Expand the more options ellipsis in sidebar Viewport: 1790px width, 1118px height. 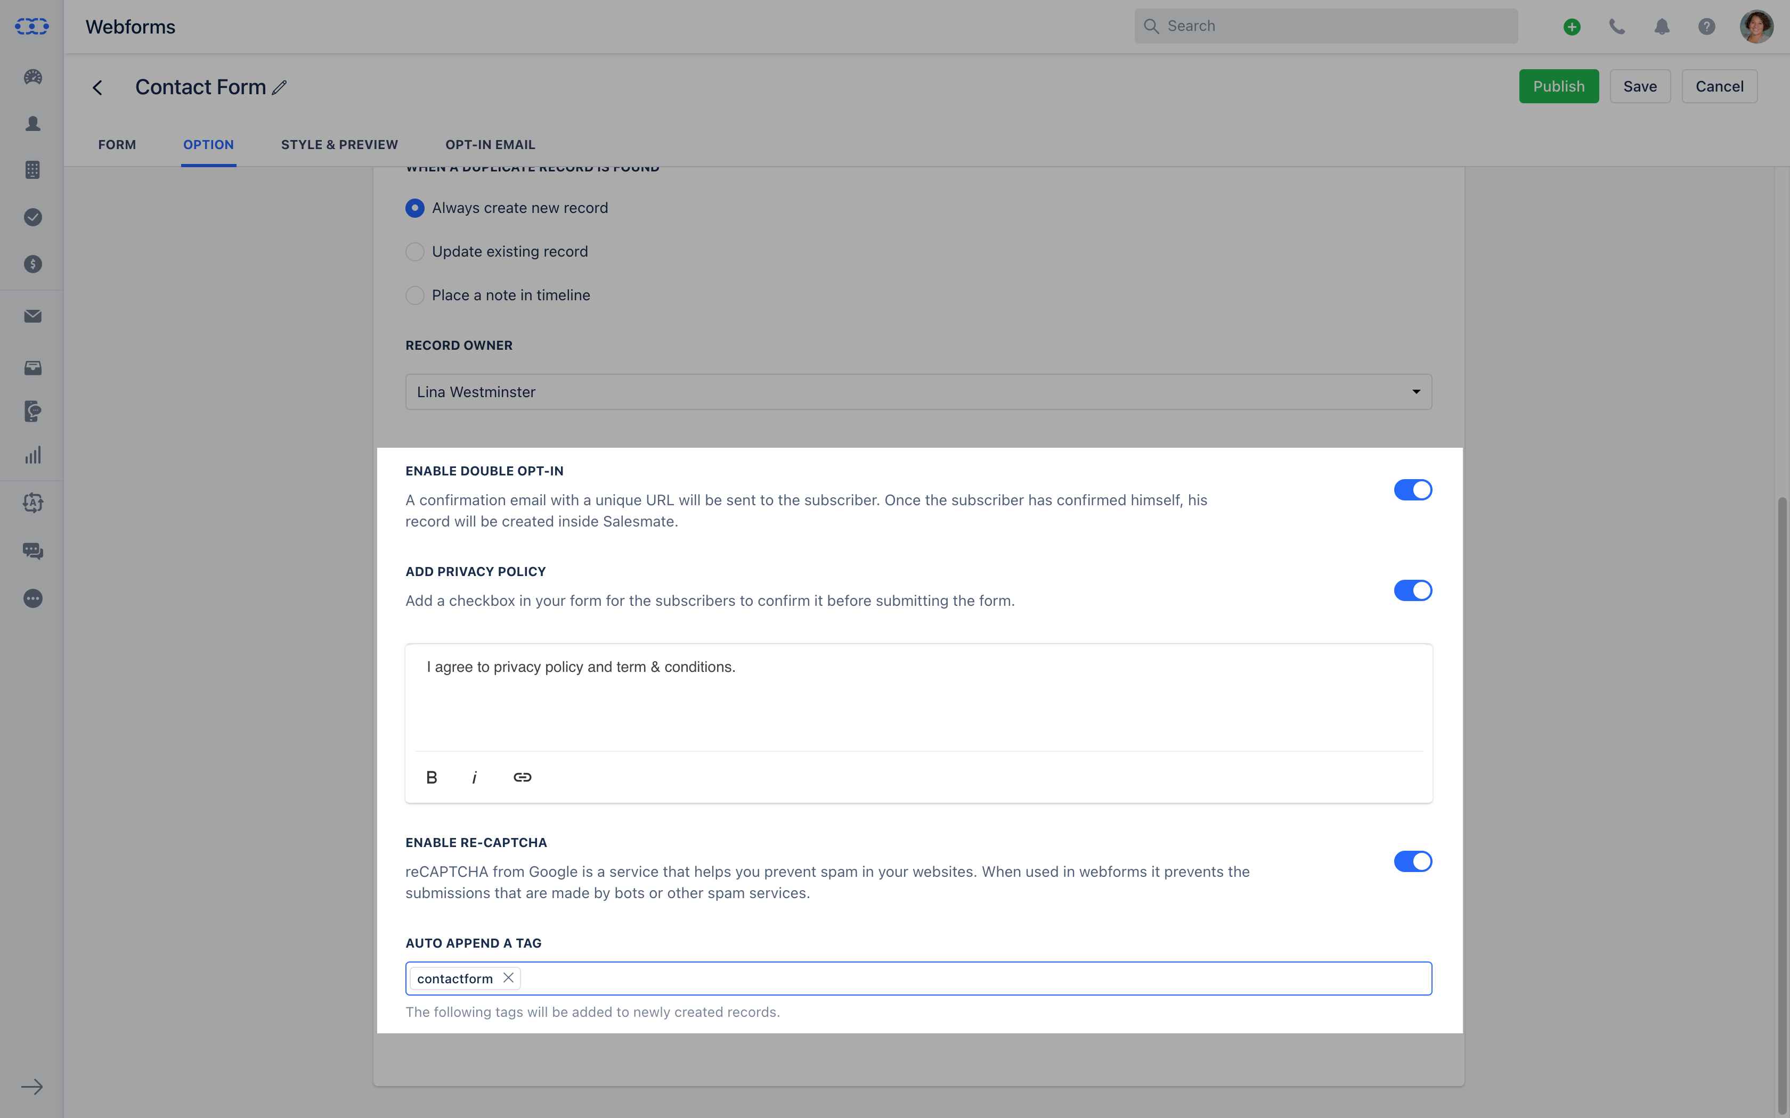(x=32, y=598)
